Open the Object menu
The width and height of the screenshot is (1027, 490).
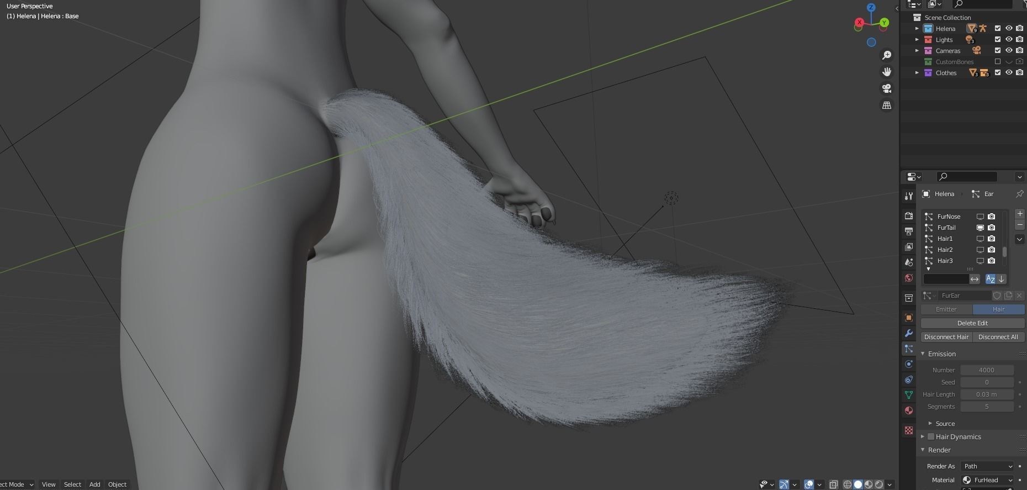click(x=117, y=484)
